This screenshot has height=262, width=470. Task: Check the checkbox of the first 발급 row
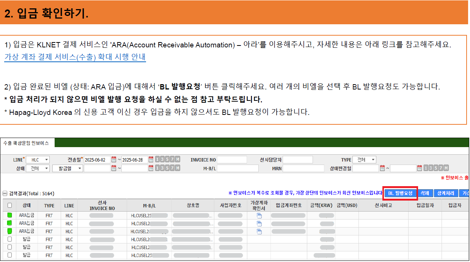coord(10,239)
